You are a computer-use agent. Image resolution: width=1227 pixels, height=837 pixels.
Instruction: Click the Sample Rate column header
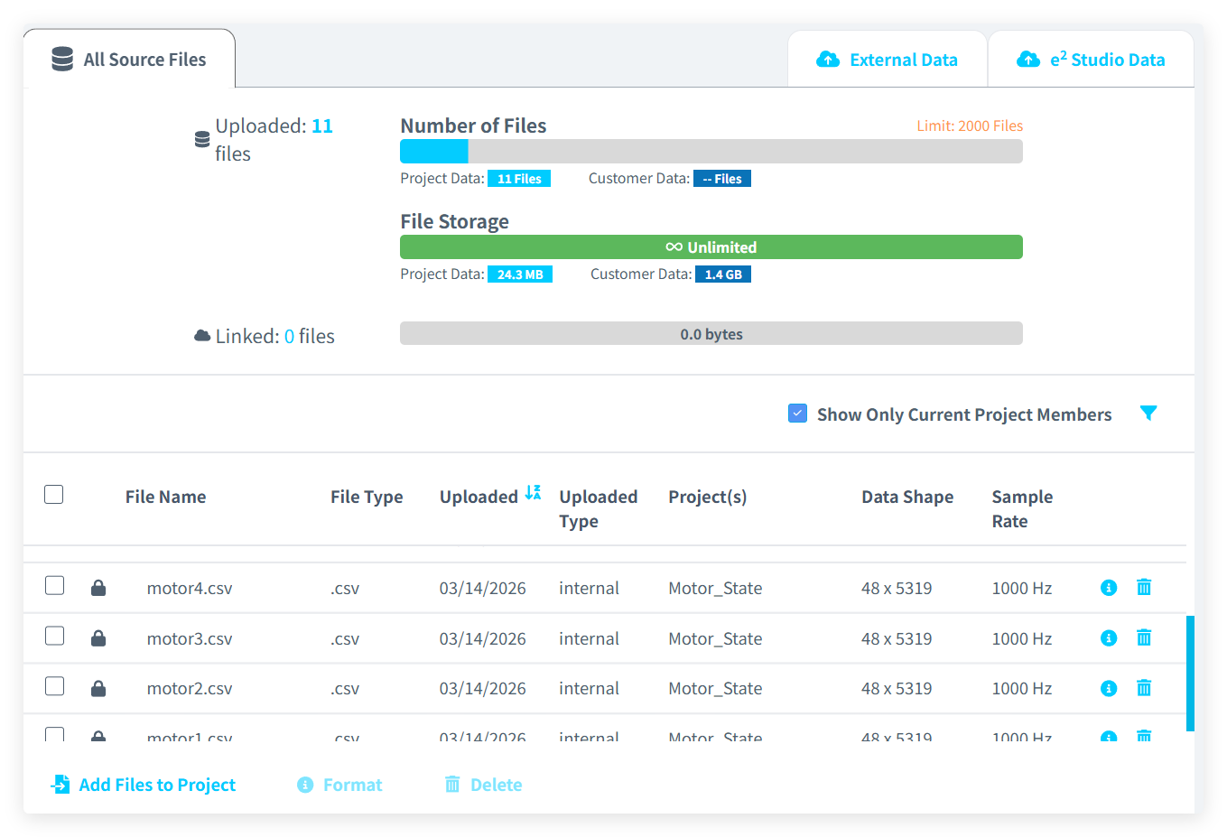coord(1022,508)
